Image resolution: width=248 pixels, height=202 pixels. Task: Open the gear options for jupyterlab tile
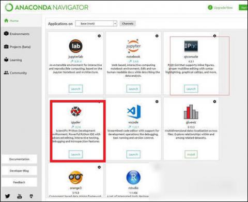pos(99,36)
